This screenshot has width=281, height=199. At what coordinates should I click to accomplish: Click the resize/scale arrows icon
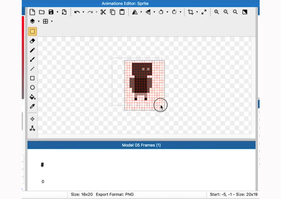[204, 12]
